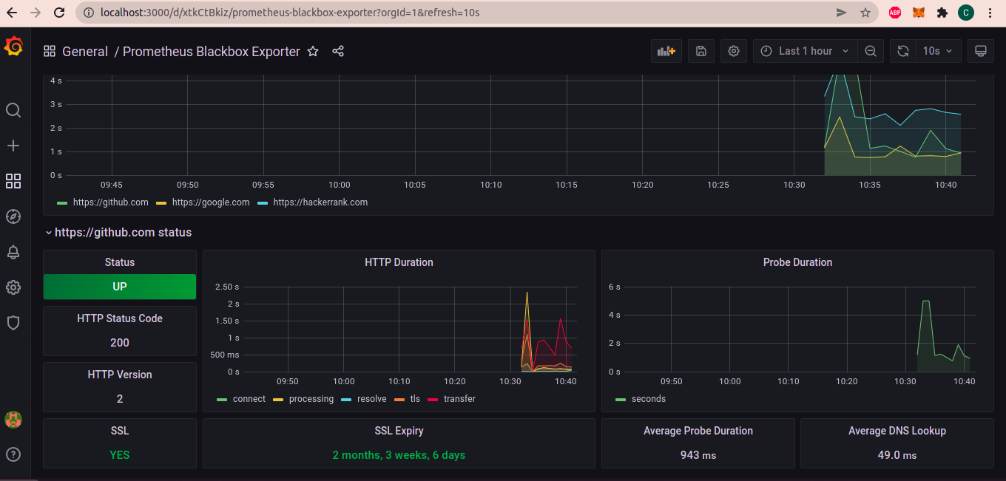Click the save dashboard icon
Viewport: 1006px width, 481px height.
coord(701,51)
